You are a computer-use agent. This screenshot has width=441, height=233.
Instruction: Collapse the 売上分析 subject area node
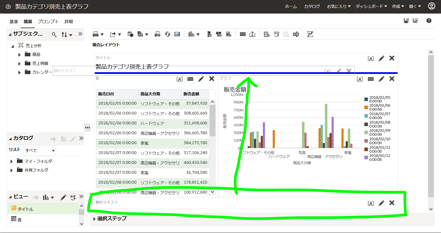12,46
